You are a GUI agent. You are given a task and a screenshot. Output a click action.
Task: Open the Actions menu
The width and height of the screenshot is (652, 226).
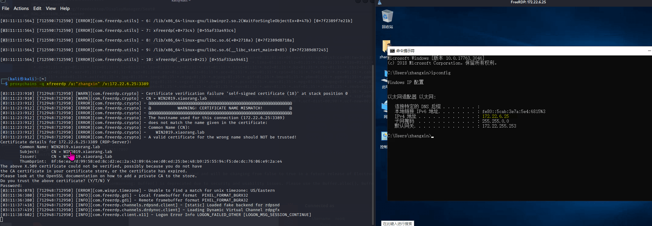pyautogui.click(x=21, y=8)
